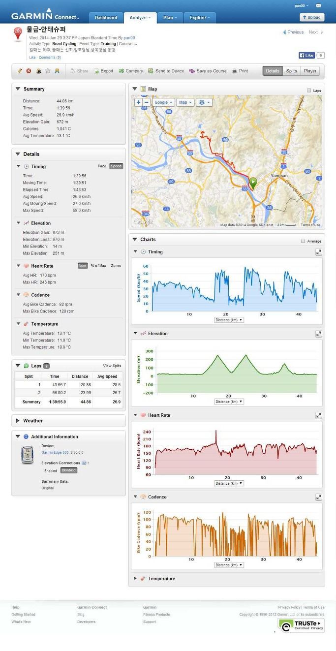Print the activity page

click(240, 71)
